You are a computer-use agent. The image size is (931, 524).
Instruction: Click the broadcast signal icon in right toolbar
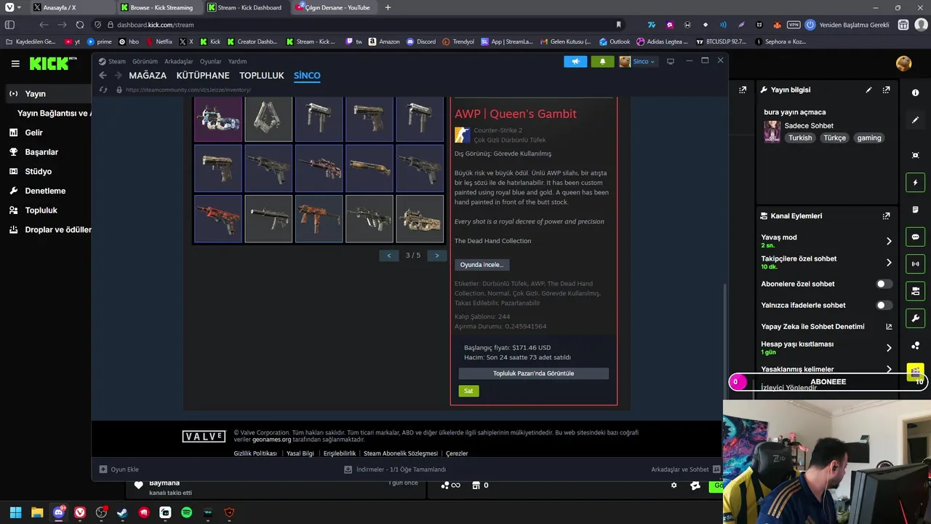click(916, 263)
